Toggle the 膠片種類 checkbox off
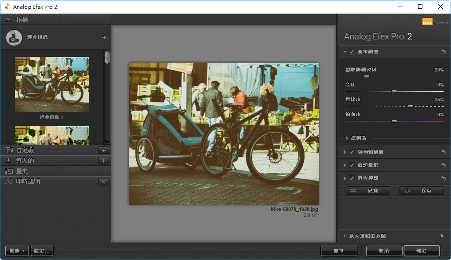Viewport: 451px width, 260px height. (x=352, y=178)
